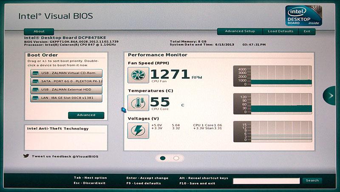
Task: Open Advanced boot order settings
Action: point(86,115)
